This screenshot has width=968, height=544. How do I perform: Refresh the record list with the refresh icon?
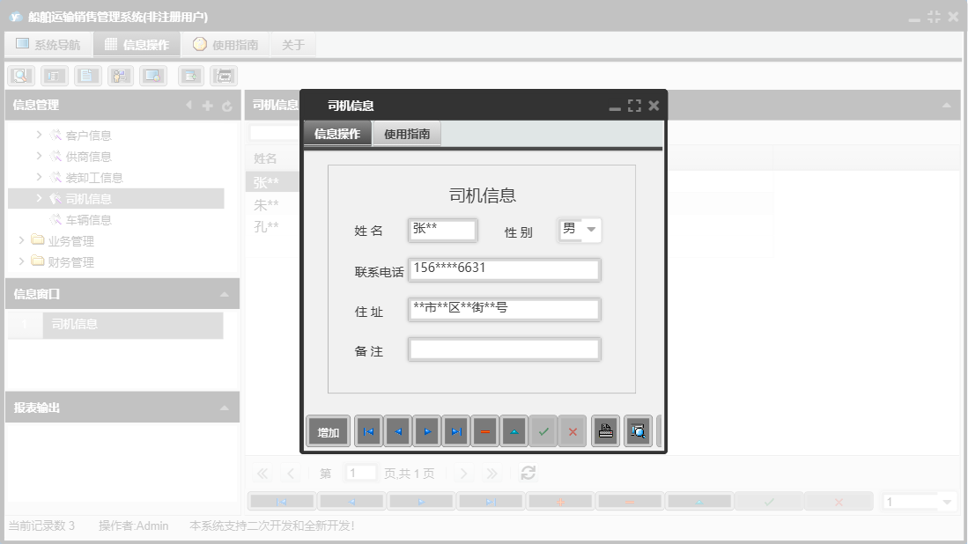click(528, 472)
